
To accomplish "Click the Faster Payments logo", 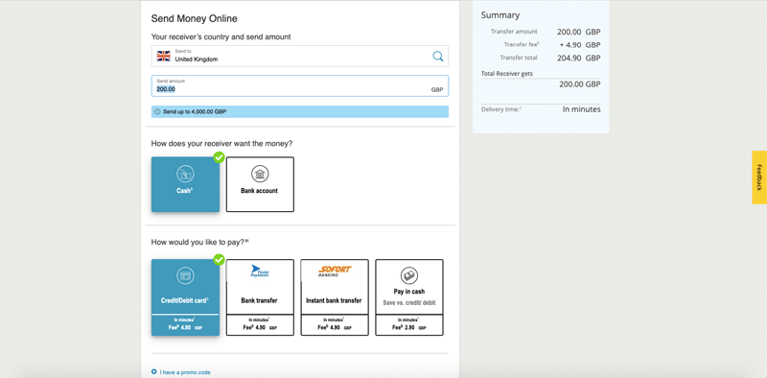I will [x=260, y=271].
